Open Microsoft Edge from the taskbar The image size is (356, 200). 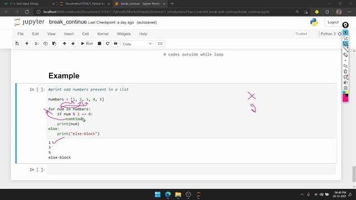click(x=168, y=194)
